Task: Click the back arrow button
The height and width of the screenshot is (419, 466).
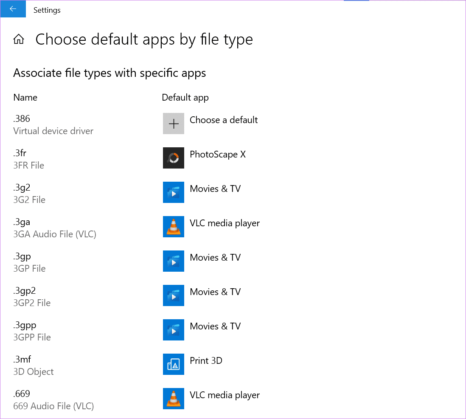Action: point(13,9)
